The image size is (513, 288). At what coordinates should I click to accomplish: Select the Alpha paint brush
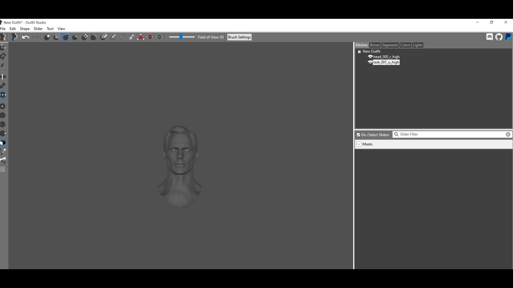point(131,37)
